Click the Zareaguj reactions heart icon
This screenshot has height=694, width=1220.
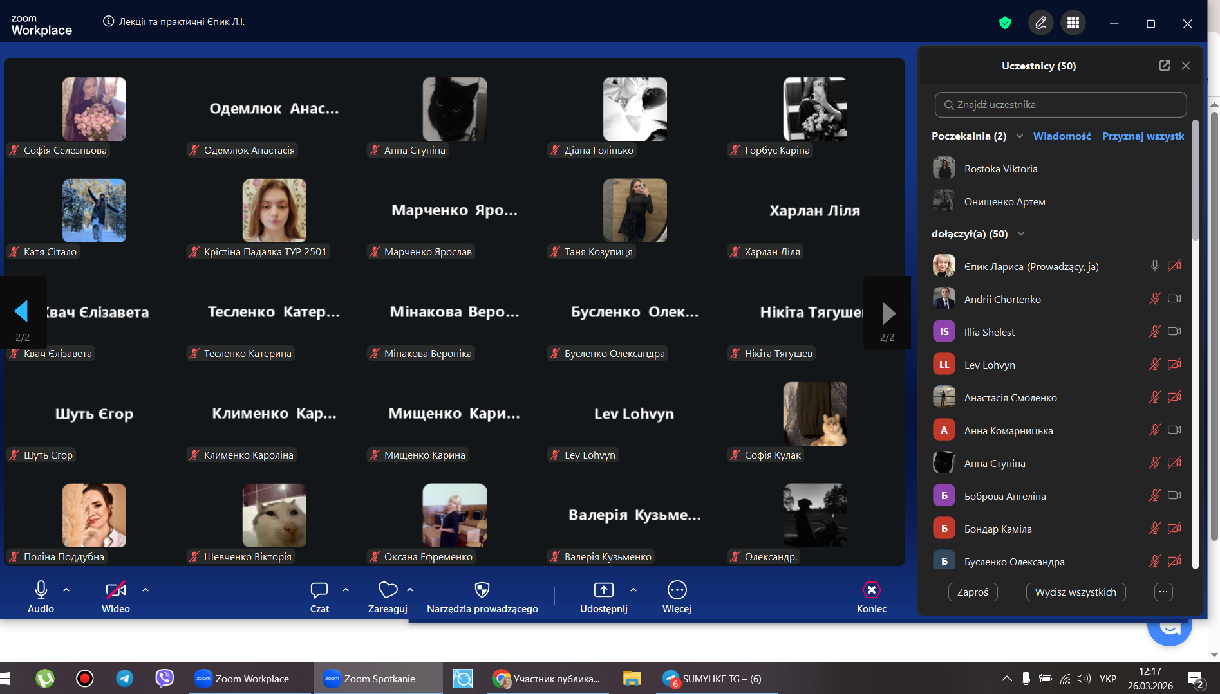click(x=388, y=590)
